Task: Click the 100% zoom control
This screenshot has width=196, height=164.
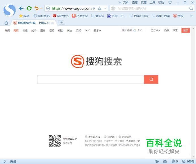Action: click(x=188, y=161)
